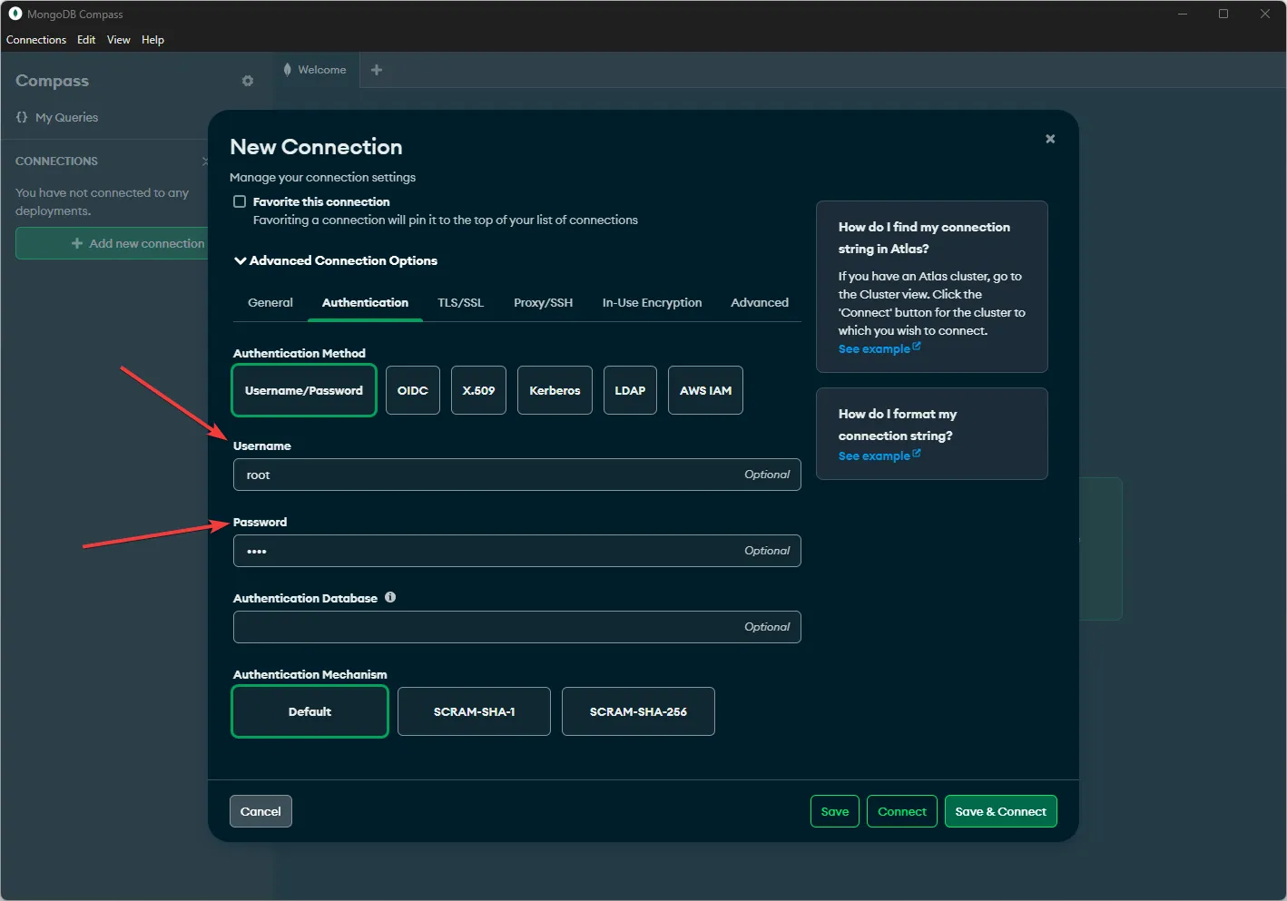Image resolution: width=1287 pixels, height=901 pixels.
Task: Click Save & Connect
Action: tap(1000, 810)
